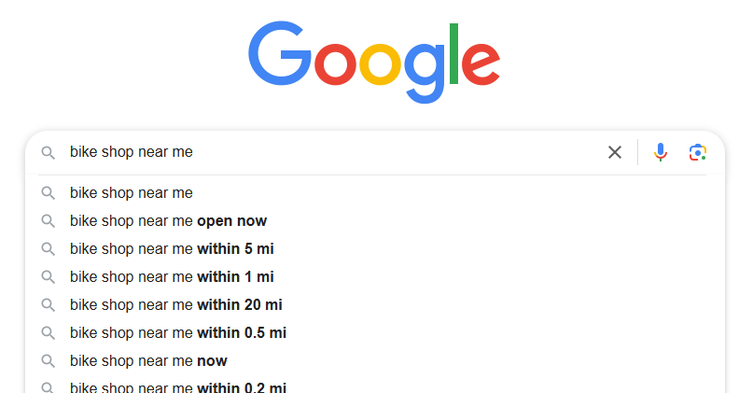This screenshot has width=753, height=393.
Task: Select suggestion 'bike shop near me within 0.5 mi'
Action: (x=177, y=332)
